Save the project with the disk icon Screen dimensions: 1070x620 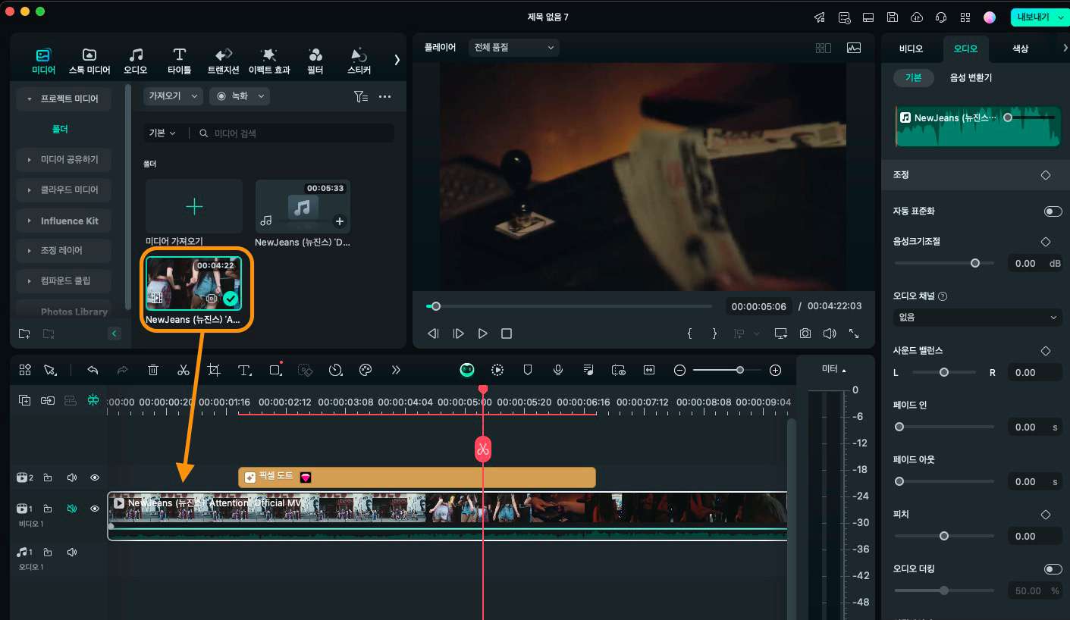893,17
